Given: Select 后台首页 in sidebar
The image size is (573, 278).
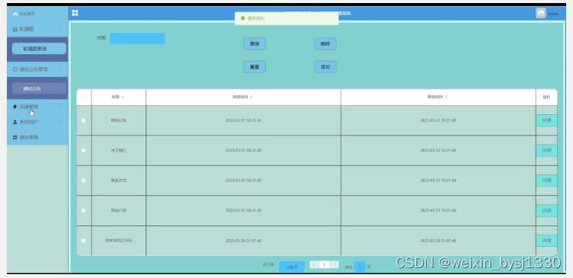Looking at the screenshot, I should 27,14.
